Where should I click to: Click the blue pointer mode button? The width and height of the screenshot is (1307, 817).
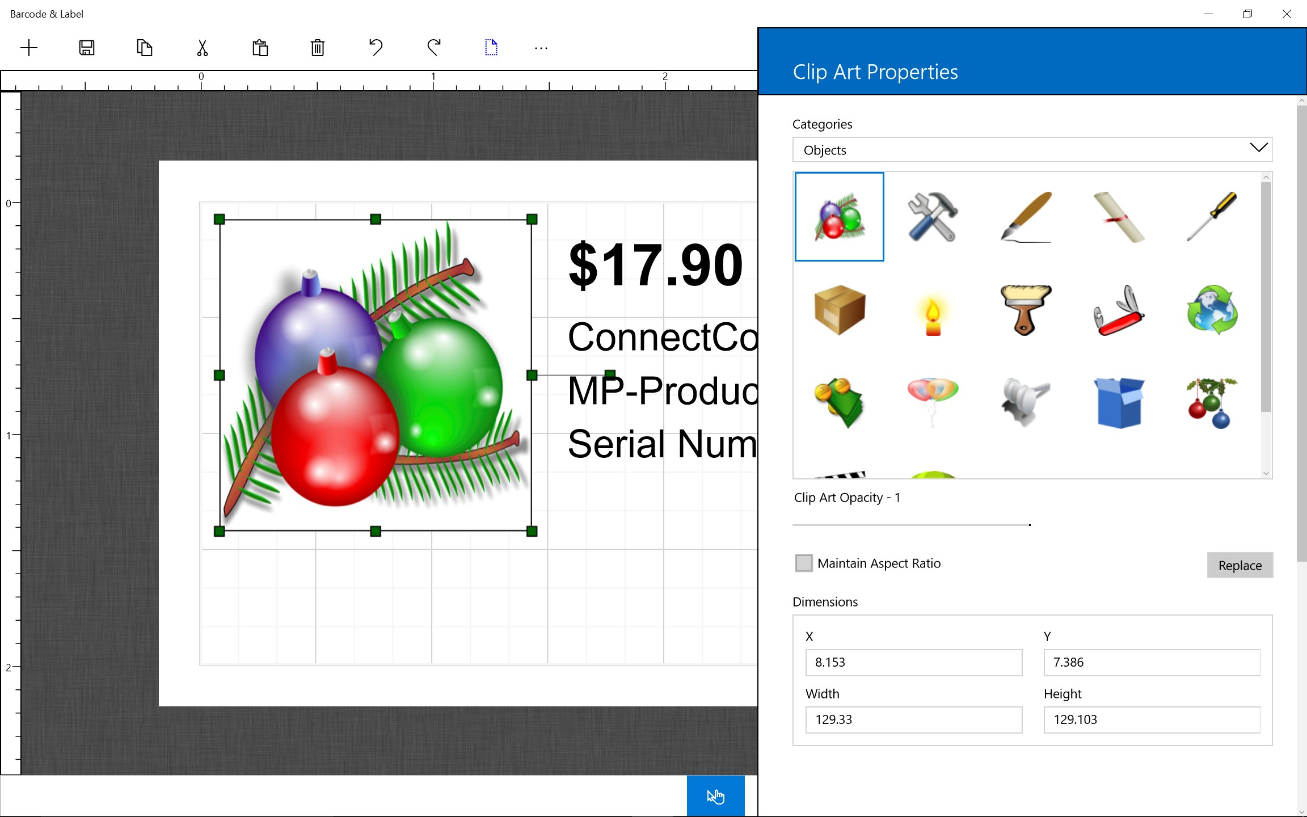click(715, 795)
